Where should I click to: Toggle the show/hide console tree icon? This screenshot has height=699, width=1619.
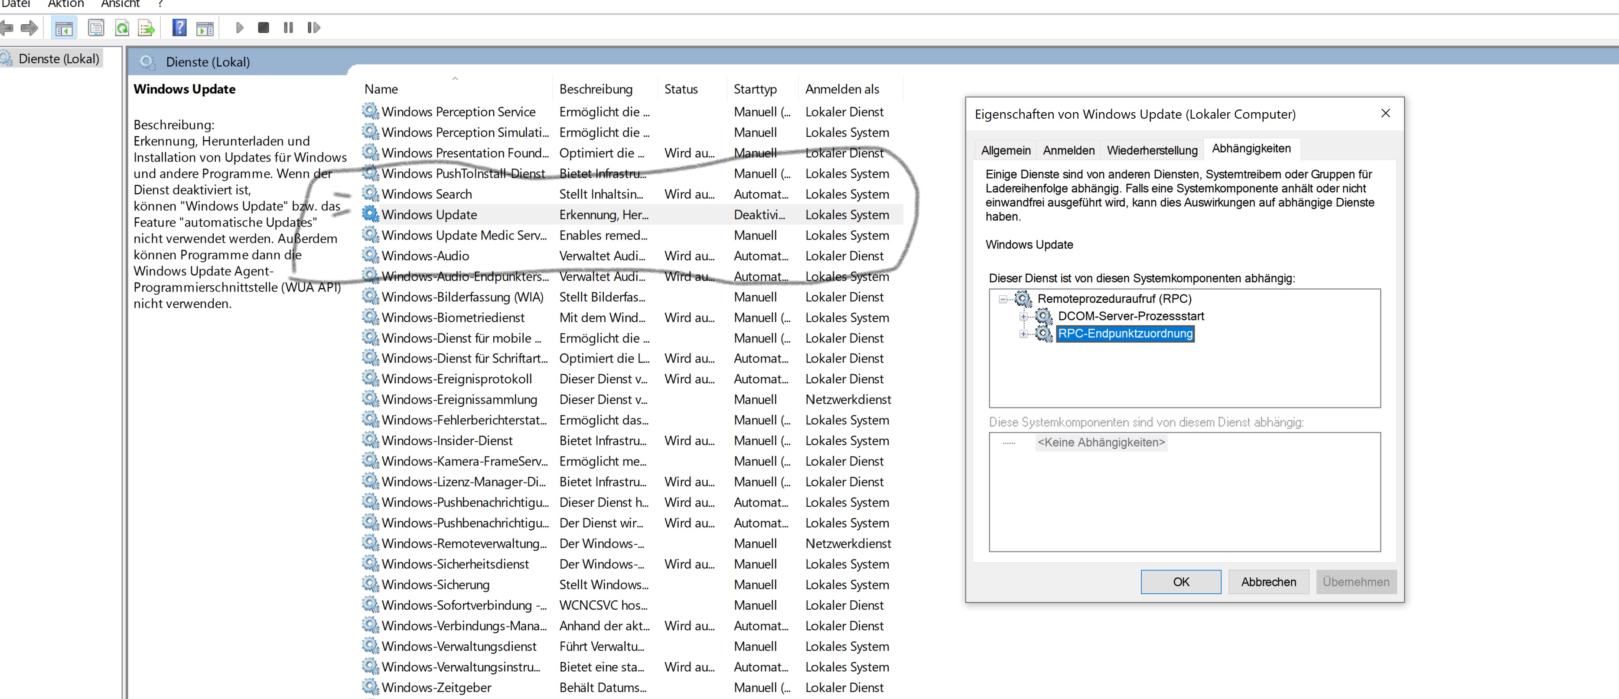[x=64, y=28]
